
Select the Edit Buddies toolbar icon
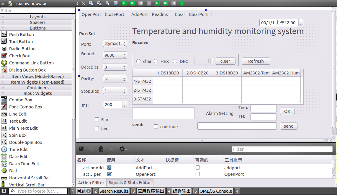point(107,3)
